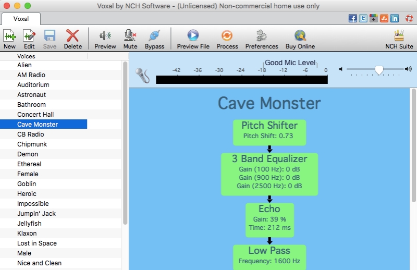This screenshot has height=270, width=417.
Task: Create a new voice with New
Action: click(x=9, y=39)
